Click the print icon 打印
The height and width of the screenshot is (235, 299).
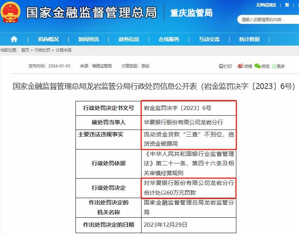[x=225, y=66]
